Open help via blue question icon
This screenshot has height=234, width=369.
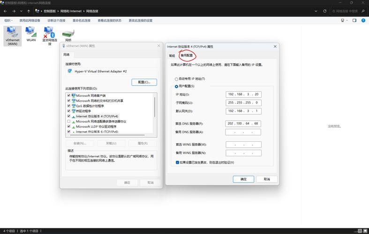click(x=363, y=21)
